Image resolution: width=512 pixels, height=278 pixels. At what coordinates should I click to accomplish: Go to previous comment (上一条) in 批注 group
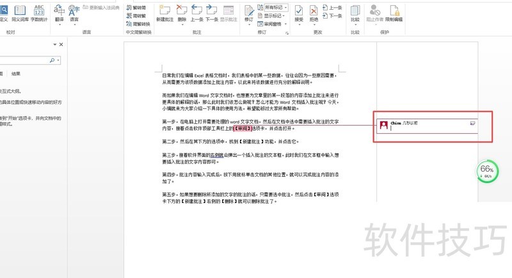(196, 13)
